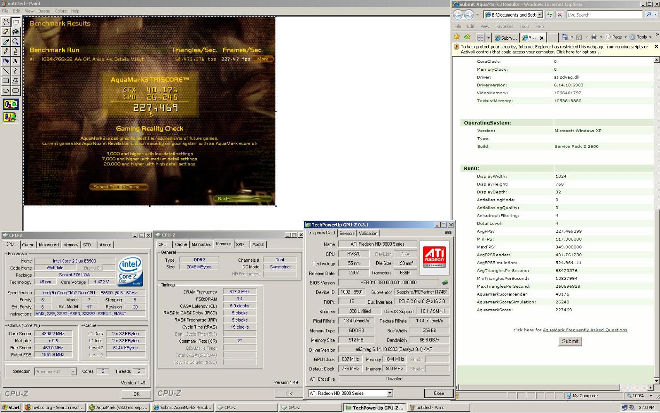Expand the IE address bar dropdown

pyautogui.click(x=540, y=15)
